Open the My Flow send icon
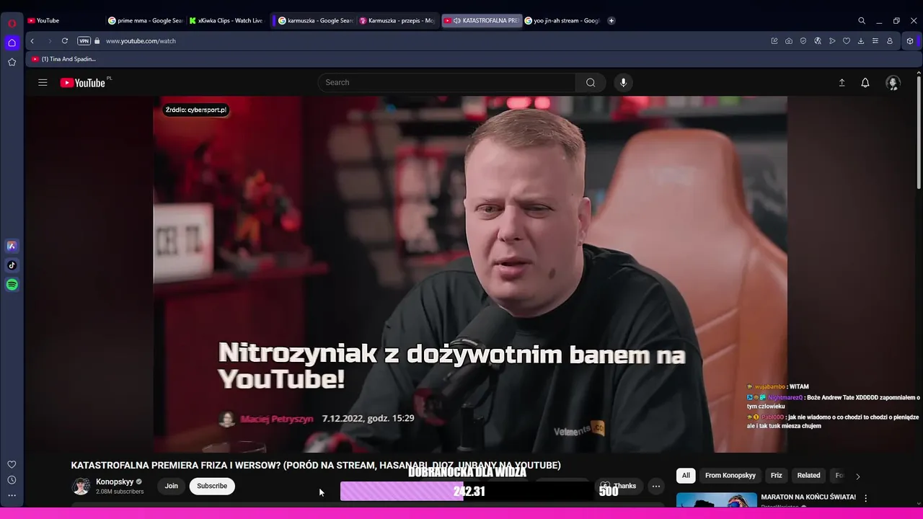Image resolution: width=923 pixels, height=519 pixels. pos(832,41)
